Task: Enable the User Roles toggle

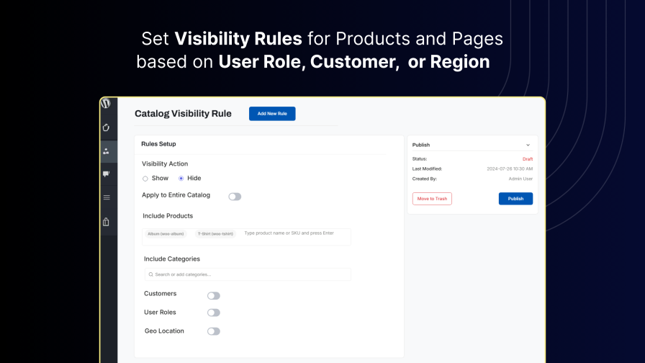Action: coord(214,313)
